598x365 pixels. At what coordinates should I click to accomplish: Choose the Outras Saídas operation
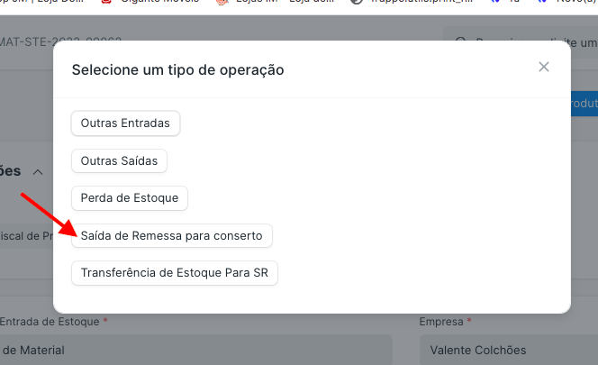click(x=119, y=161)
